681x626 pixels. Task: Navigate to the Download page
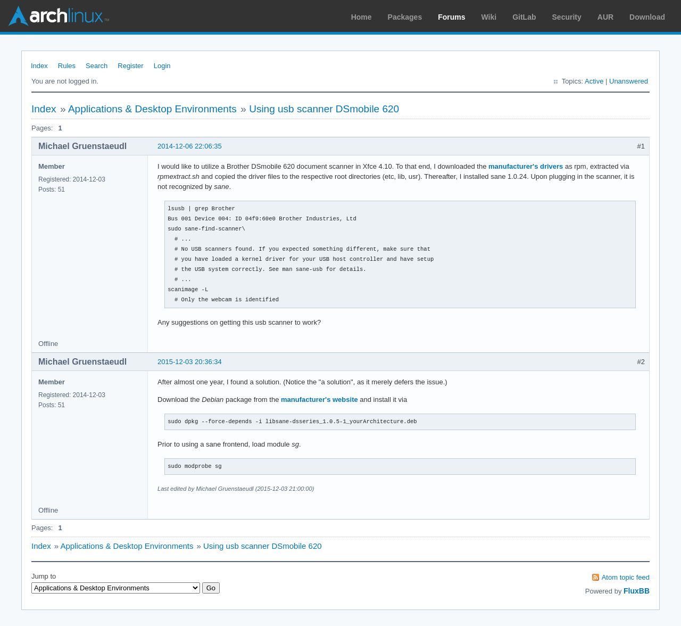point(646,17)
